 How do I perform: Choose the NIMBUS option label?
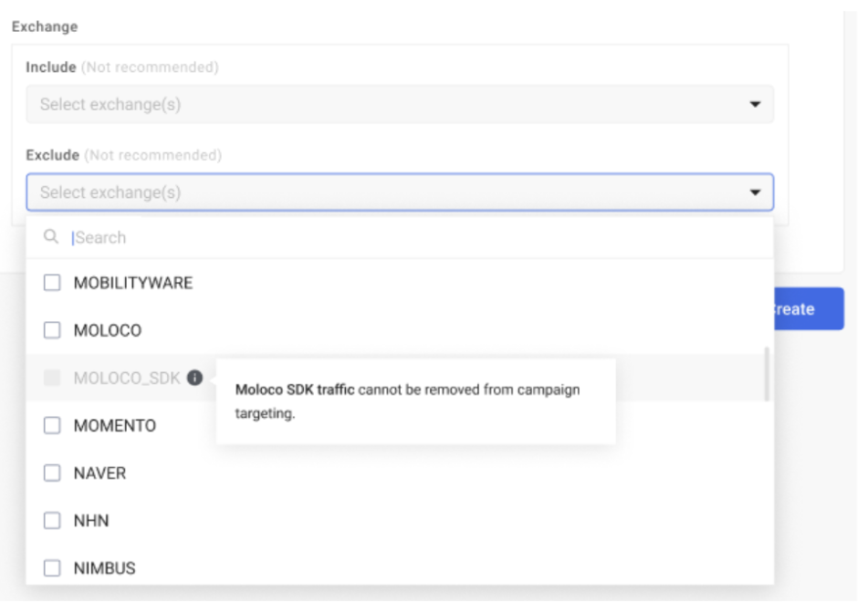coord(105,568)
